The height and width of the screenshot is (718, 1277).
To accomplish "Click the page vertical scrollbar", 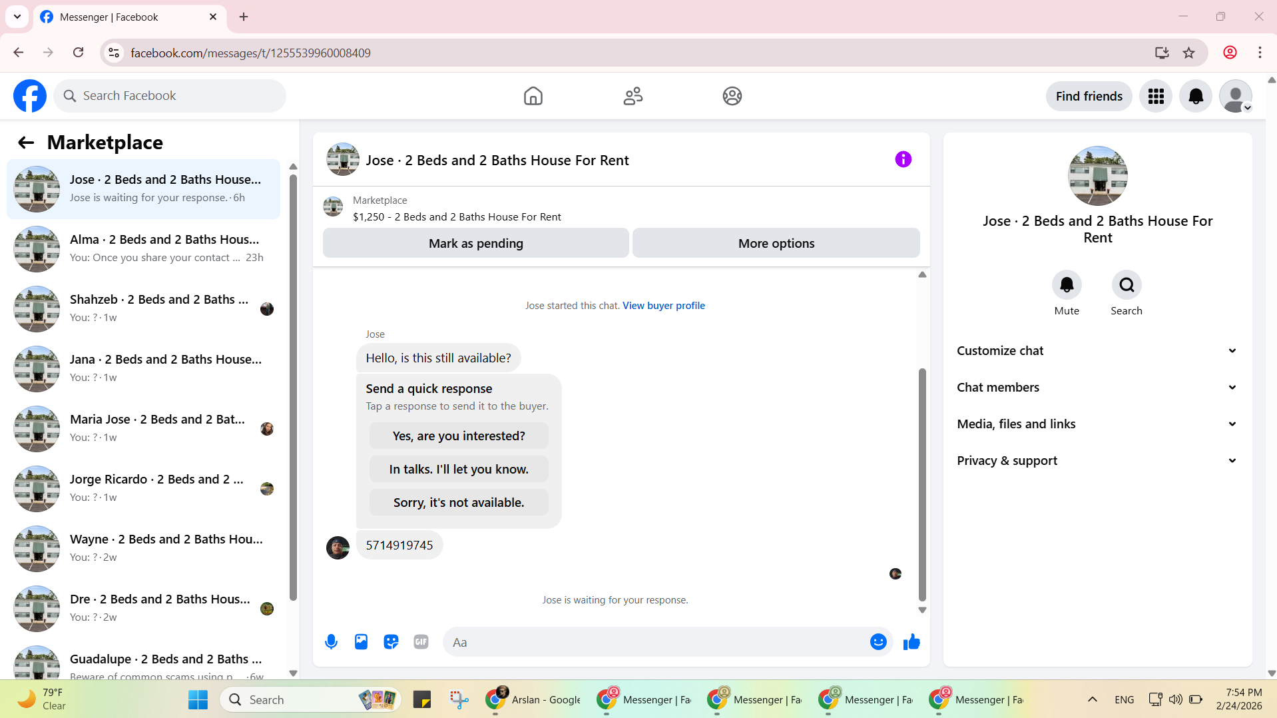I will click(1271, 376).
